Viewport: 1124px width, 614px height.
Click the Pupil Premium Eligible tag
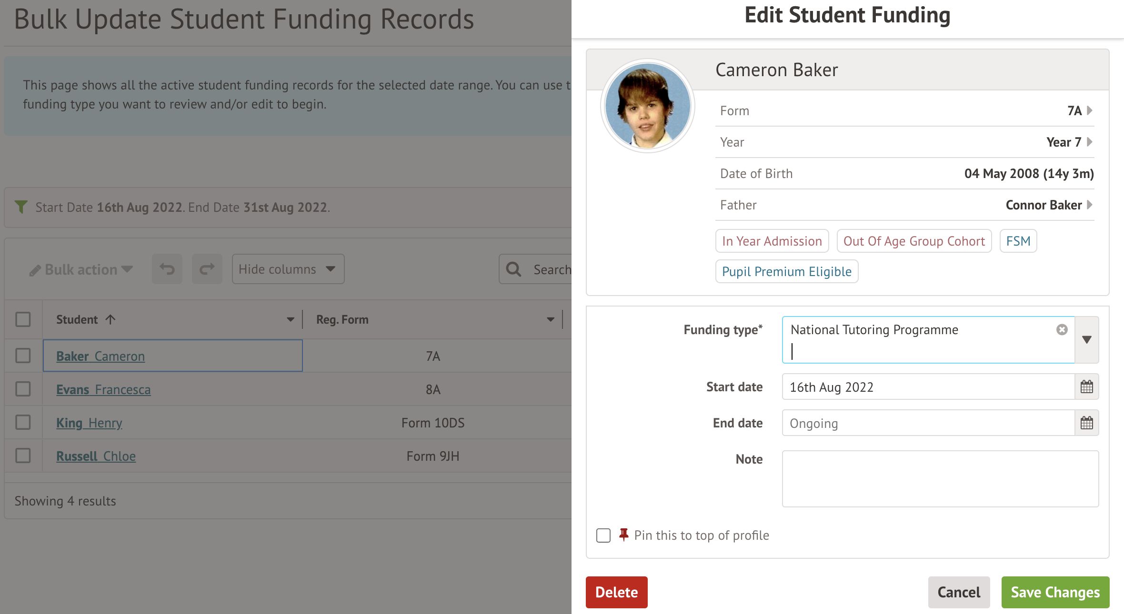(x=786, y=272)
